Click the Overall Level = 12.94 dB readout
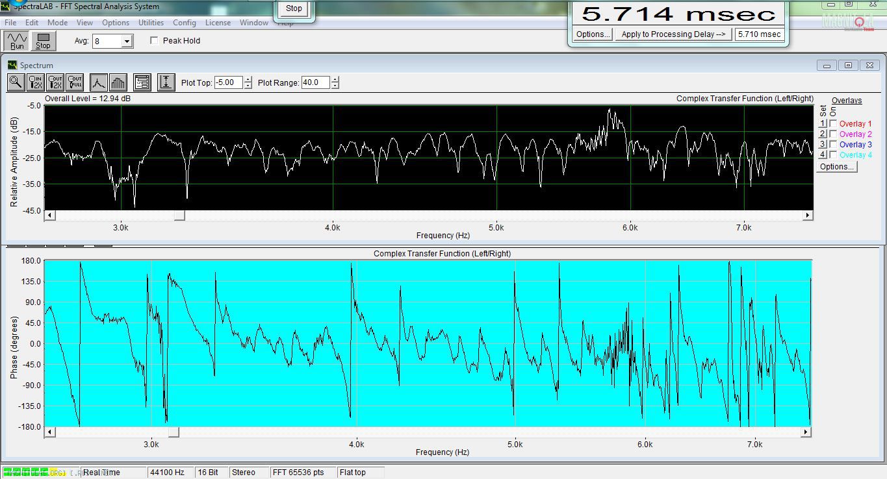 click(x=88, y=99)
